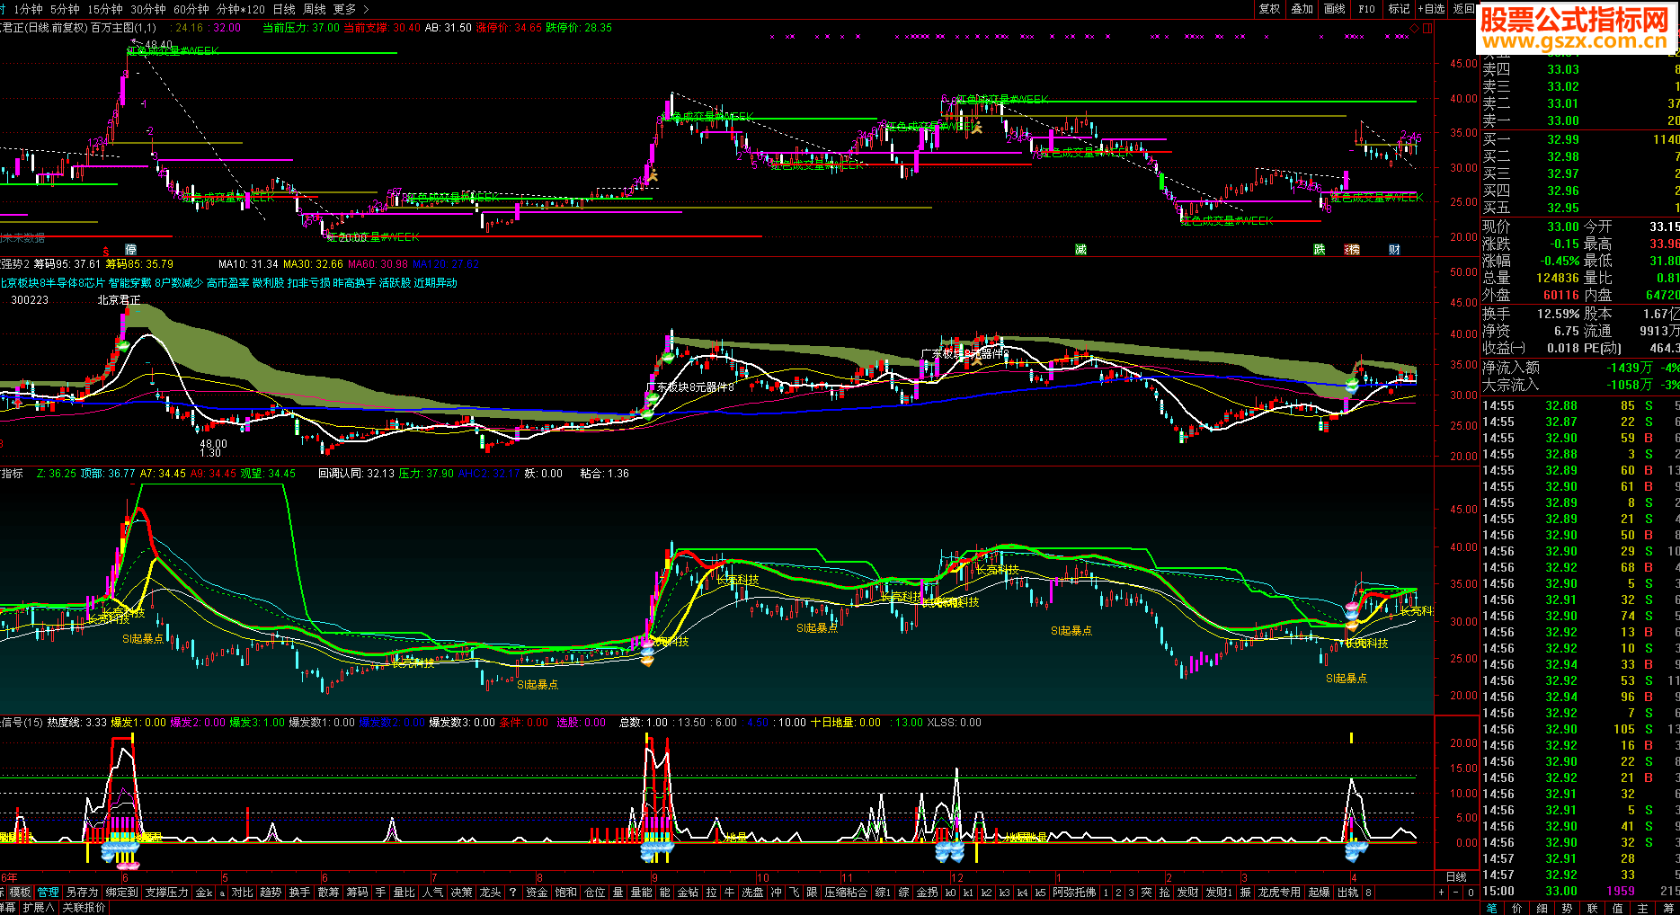Image resolution: width=1680 pixels, height=915 pixels.
Task: Select the 压缩粘合 indicator
Action: 846,893
